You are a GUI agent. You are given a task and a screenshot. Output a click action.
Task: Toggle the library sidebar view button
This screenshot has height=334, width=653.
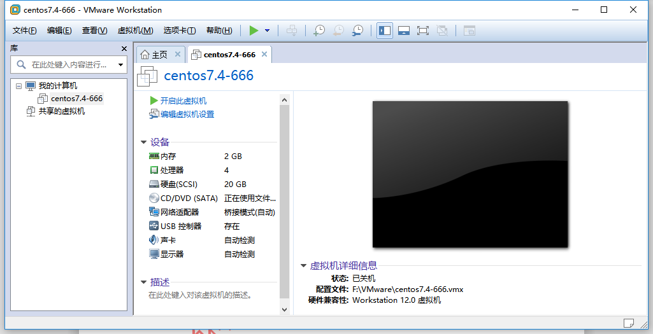(x=385, y=31)
